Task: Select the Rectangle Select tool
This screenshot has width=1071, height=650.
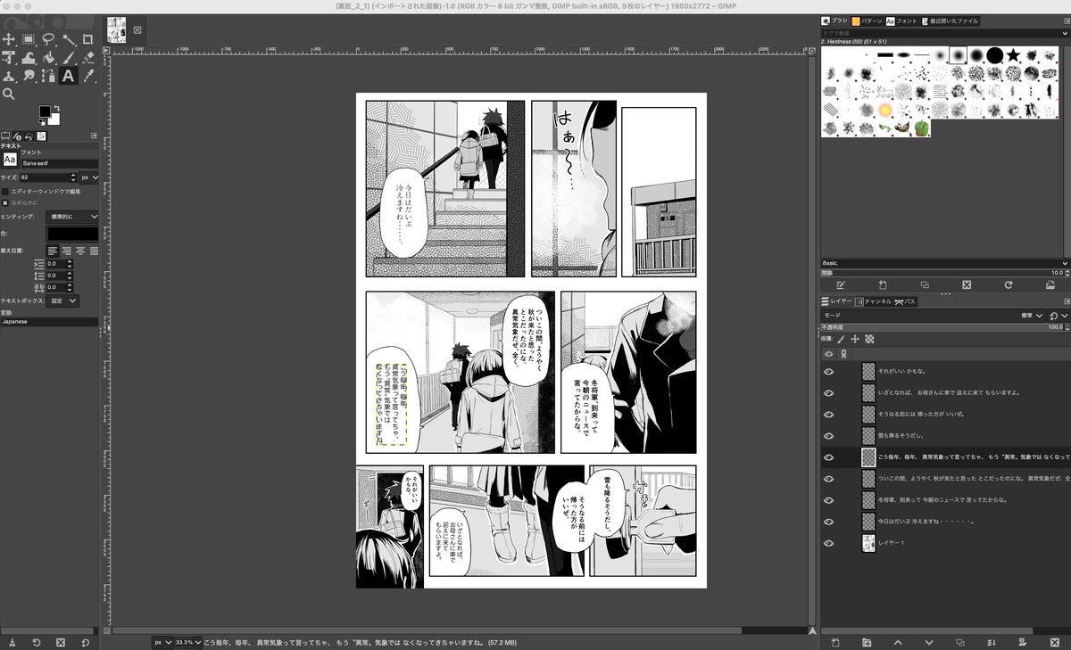Action: [29, 39]
